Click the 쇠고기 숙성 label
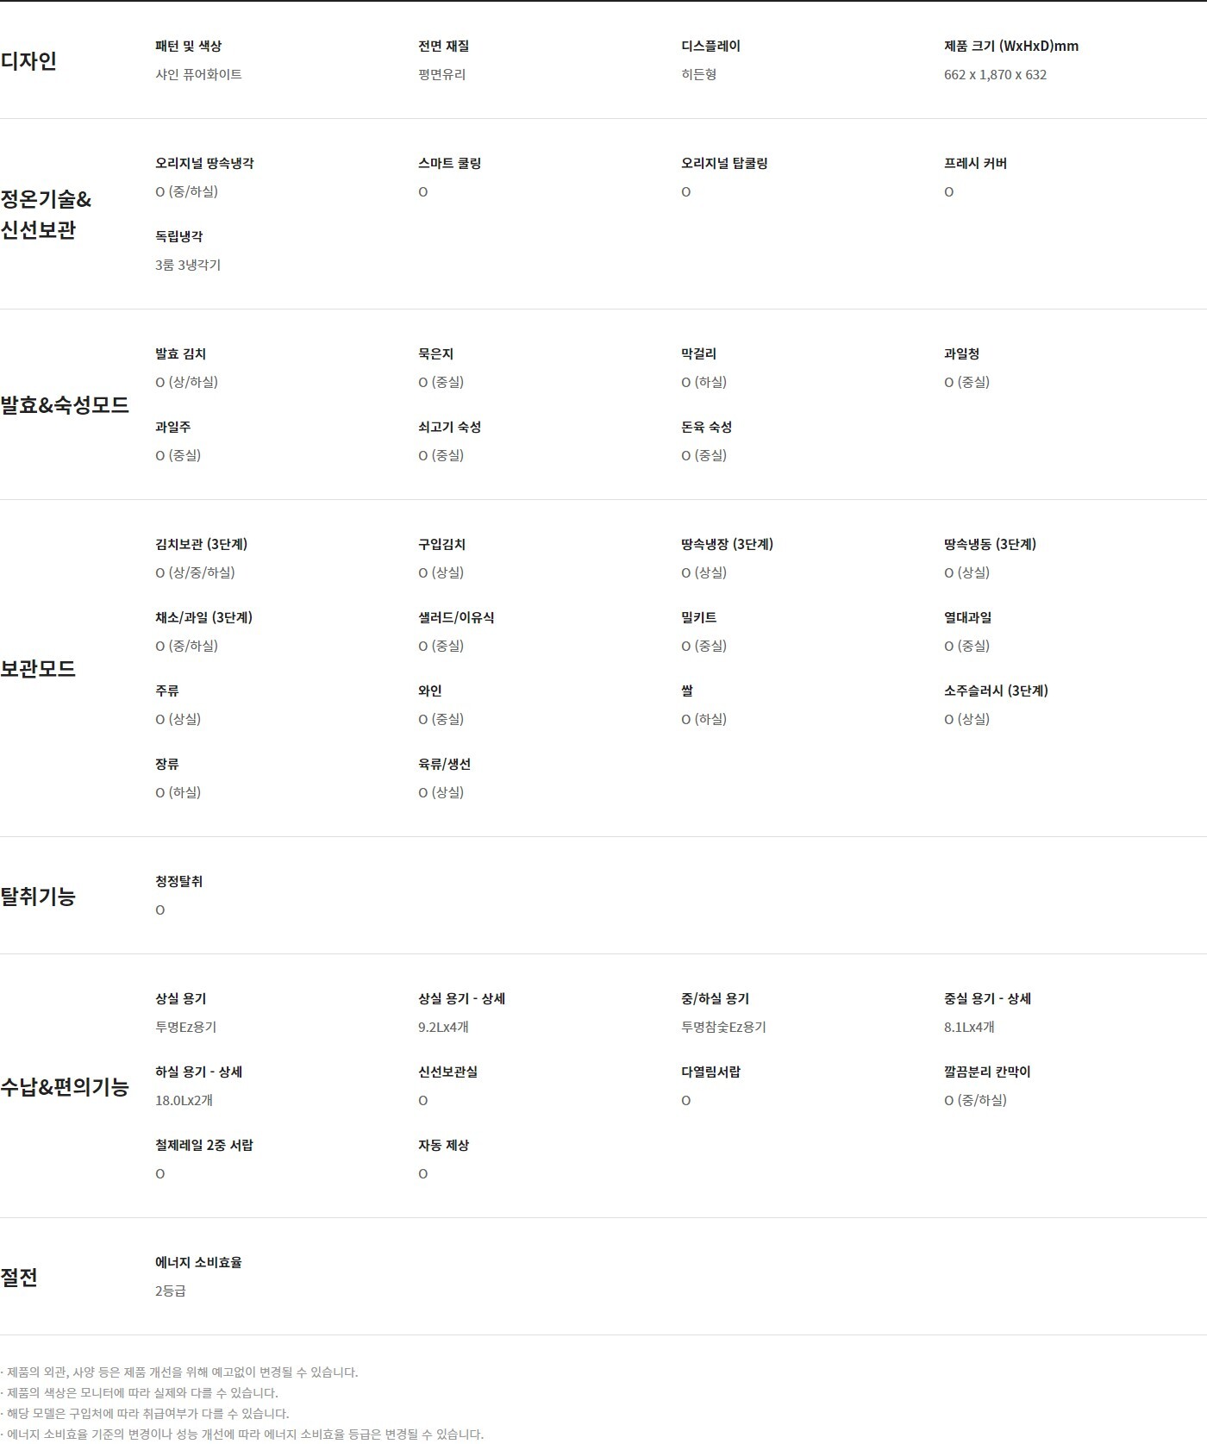 449,427
